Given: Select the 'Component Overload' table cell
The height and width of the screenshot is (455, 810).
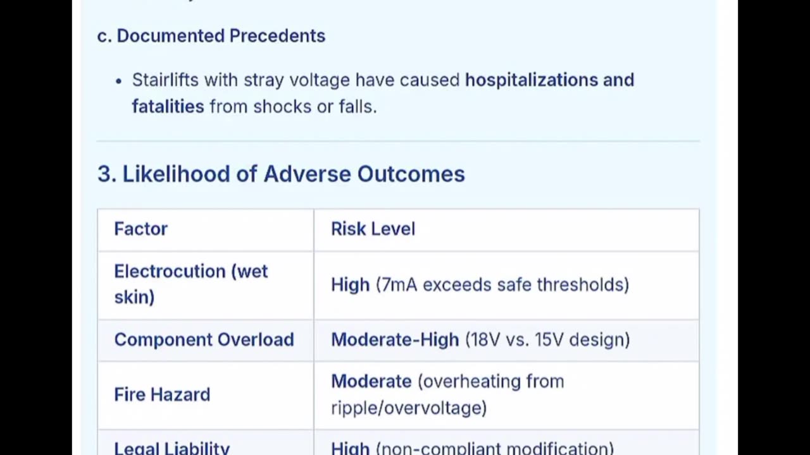Looking at the screenshot, I should coord(204,340).
